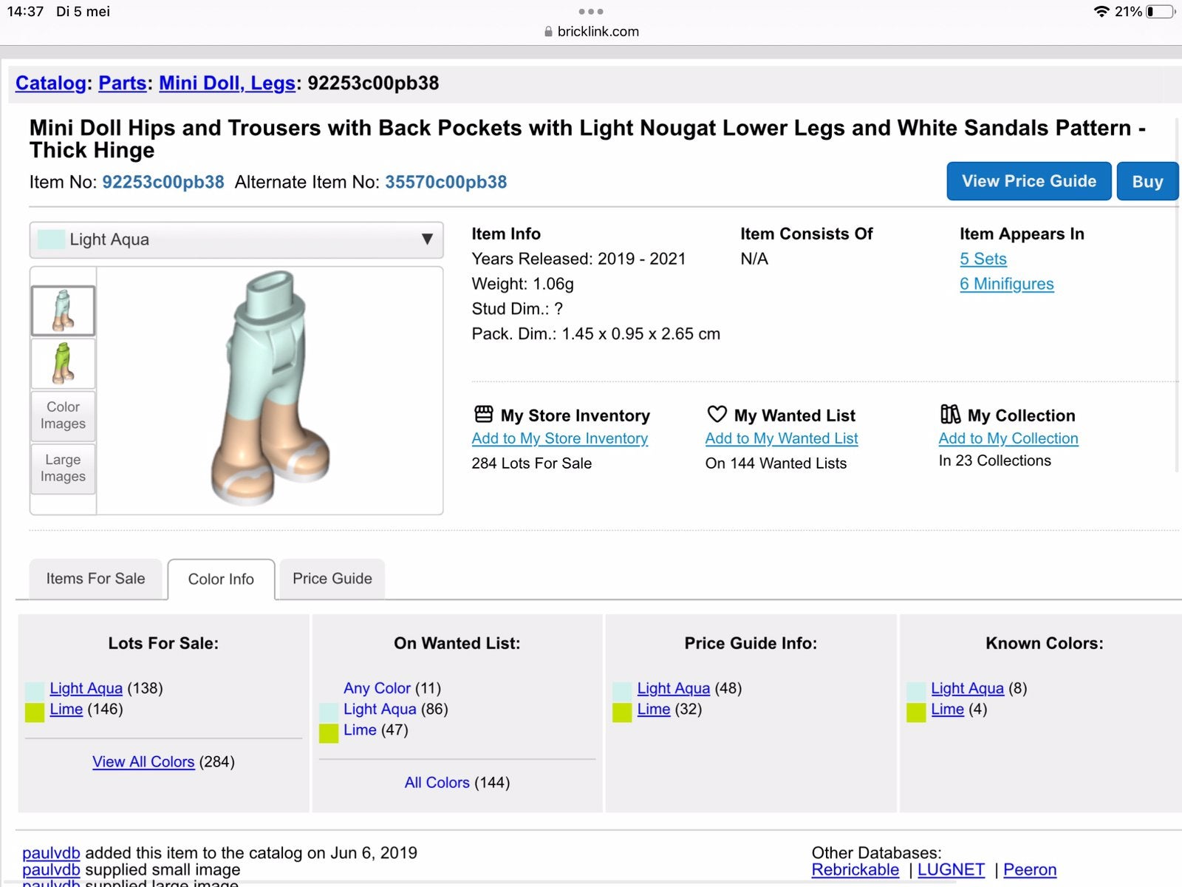Click the View Price Guide button
1182x887 pixels.
1029,181
